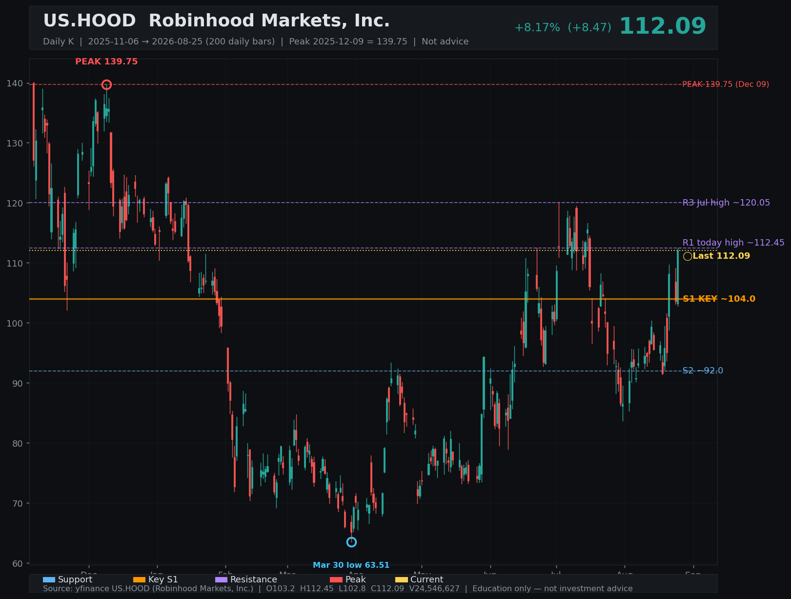Select the 'PEAK 139.75 (Dec 09)' line label

click(726, 84)
